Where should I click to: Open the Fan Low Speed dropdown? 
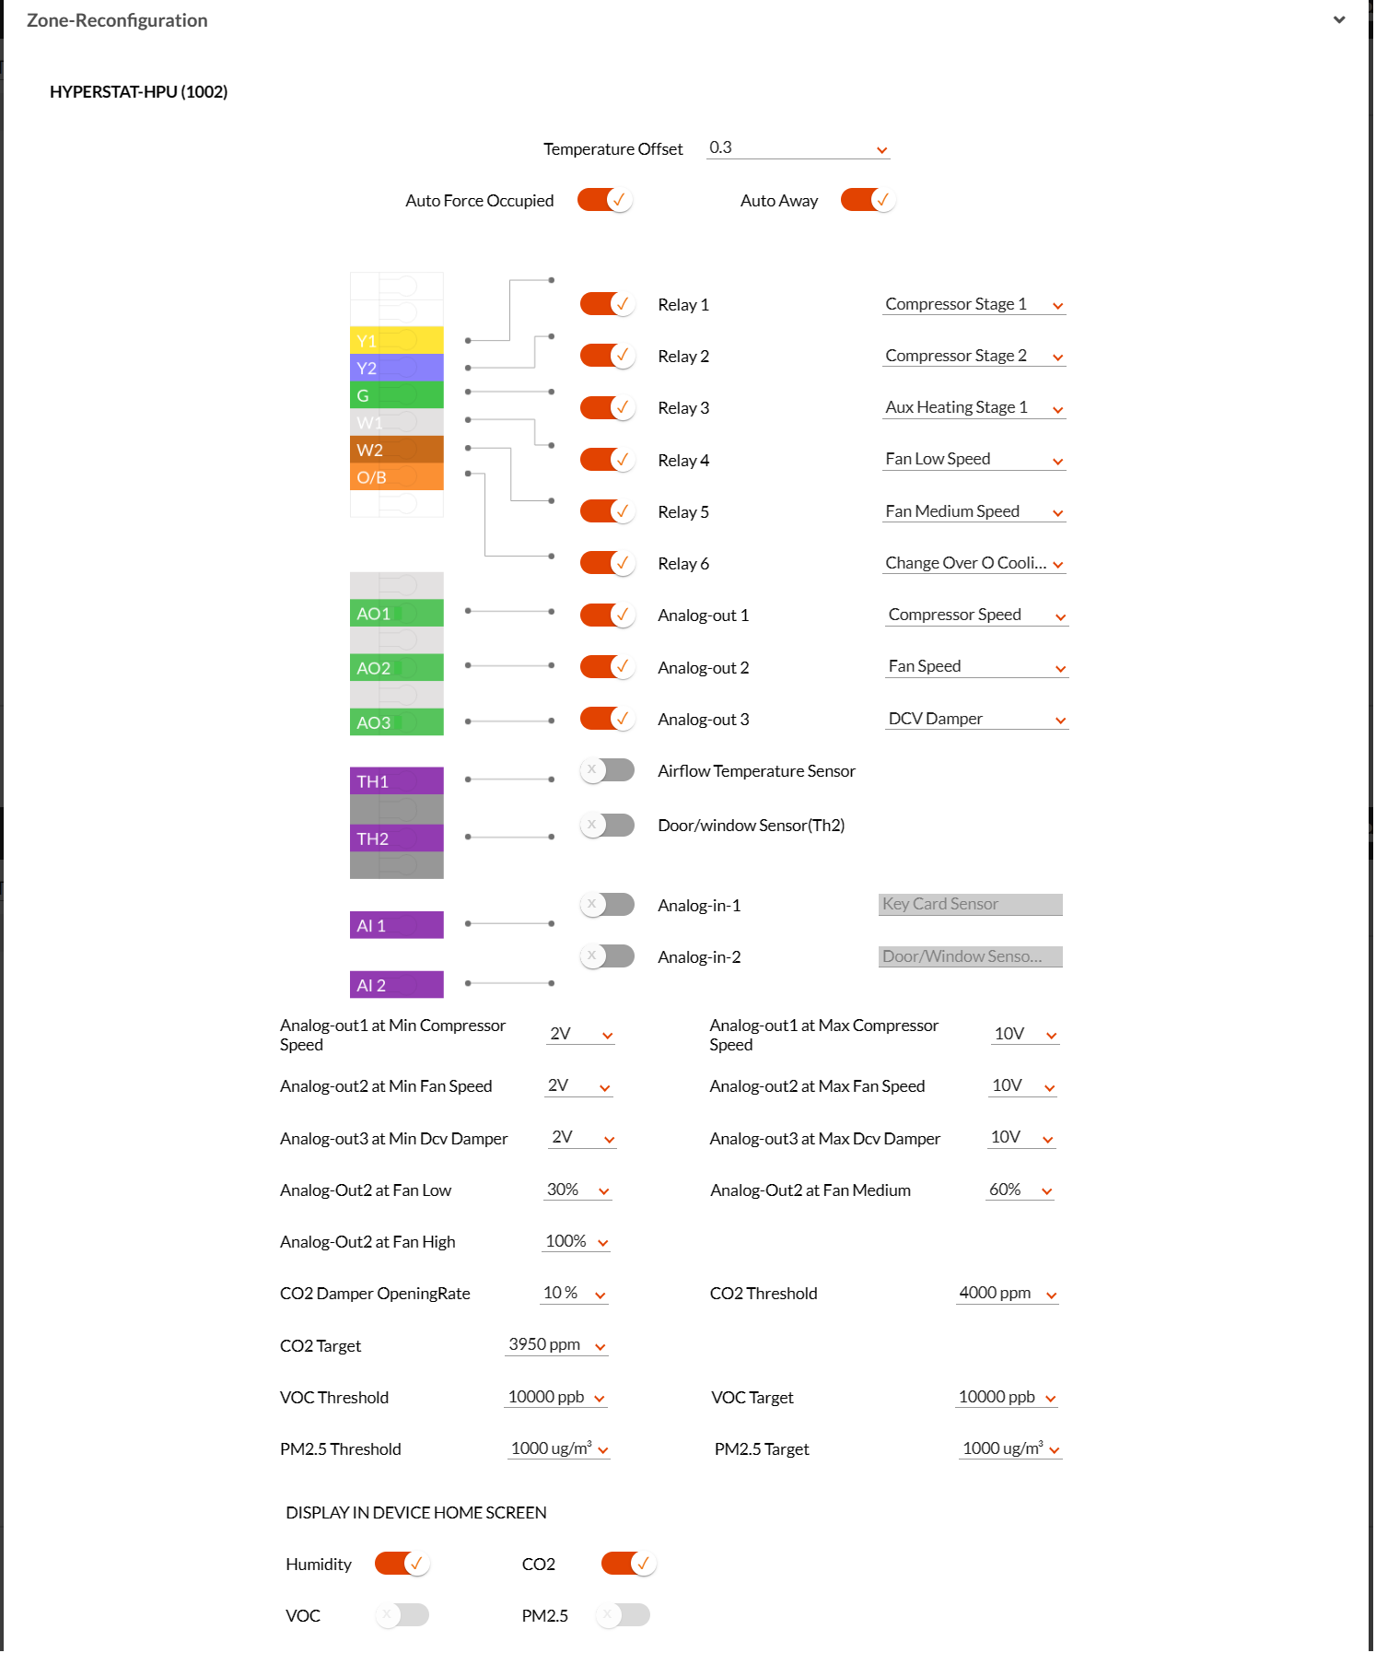click(x=974, y=460)
